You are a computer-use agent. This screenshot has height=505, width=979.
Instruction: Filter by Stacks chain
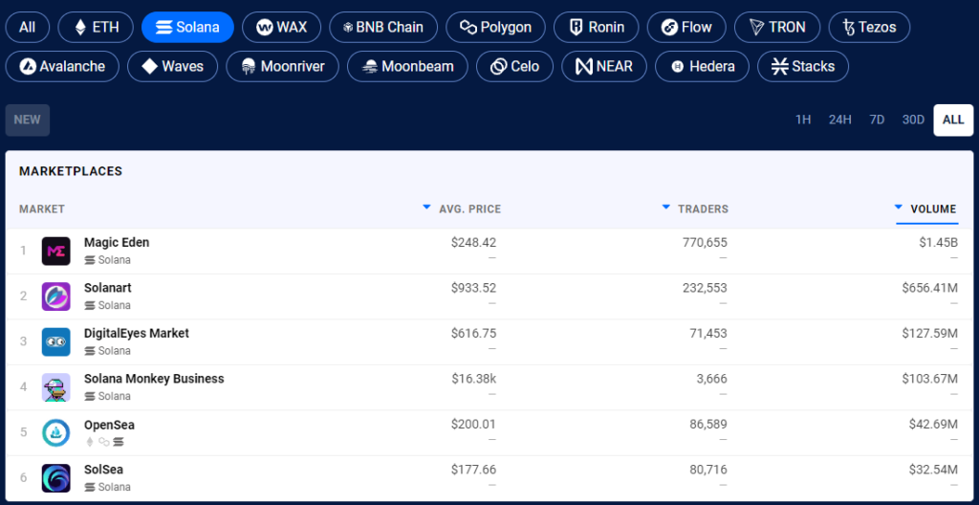(x=803, y=66)
